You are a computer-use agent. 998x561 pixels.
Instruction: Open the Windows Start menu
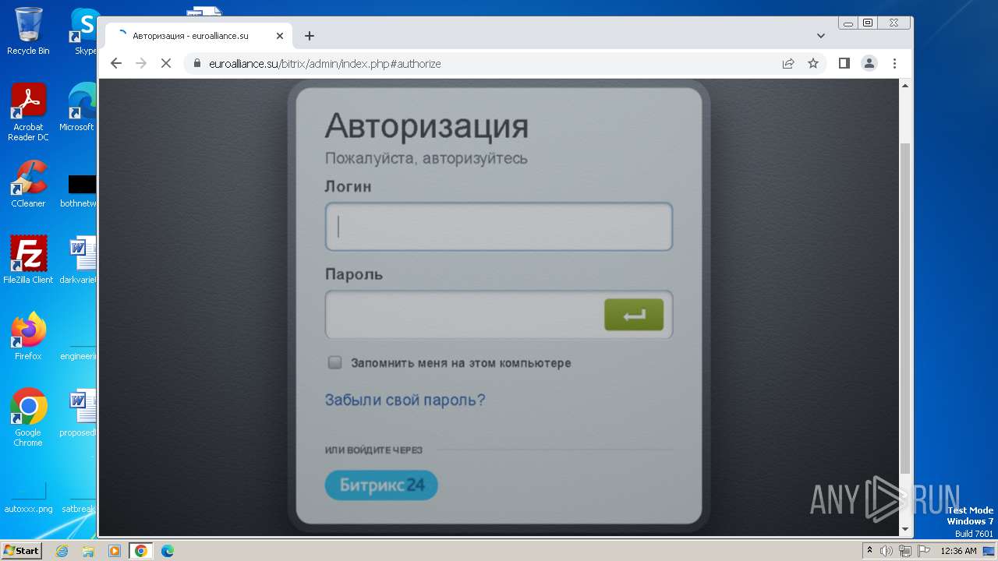click(21, 551)
